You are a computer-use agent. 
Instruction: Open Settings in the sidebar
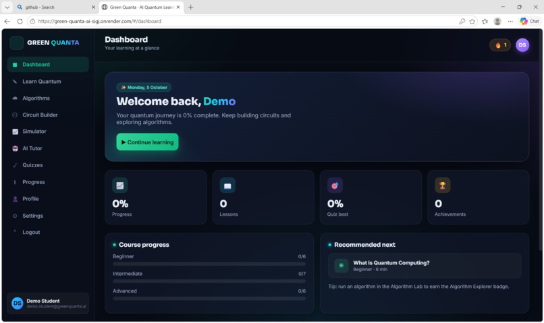click(x=48, y=216)
